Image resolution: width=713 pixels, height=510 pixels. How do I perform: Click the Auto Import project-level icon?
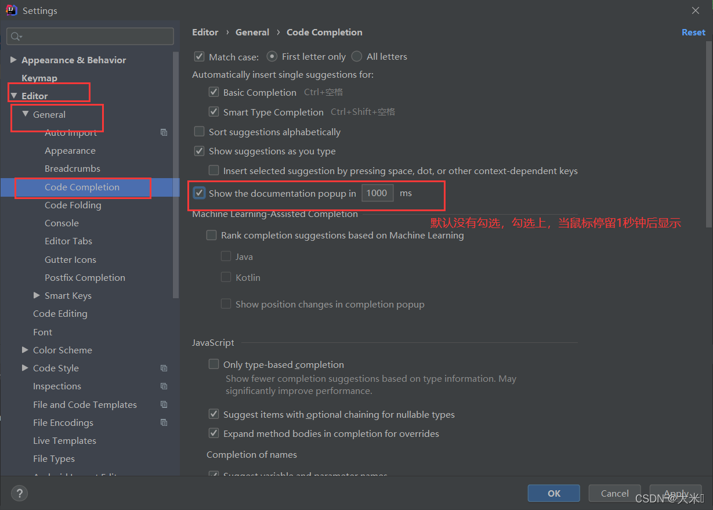point(164,132)
